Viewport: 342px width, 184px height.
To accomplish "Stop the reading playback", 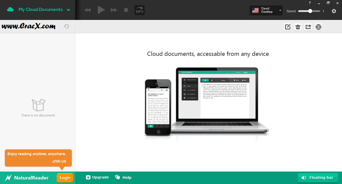I will (126, 10).
